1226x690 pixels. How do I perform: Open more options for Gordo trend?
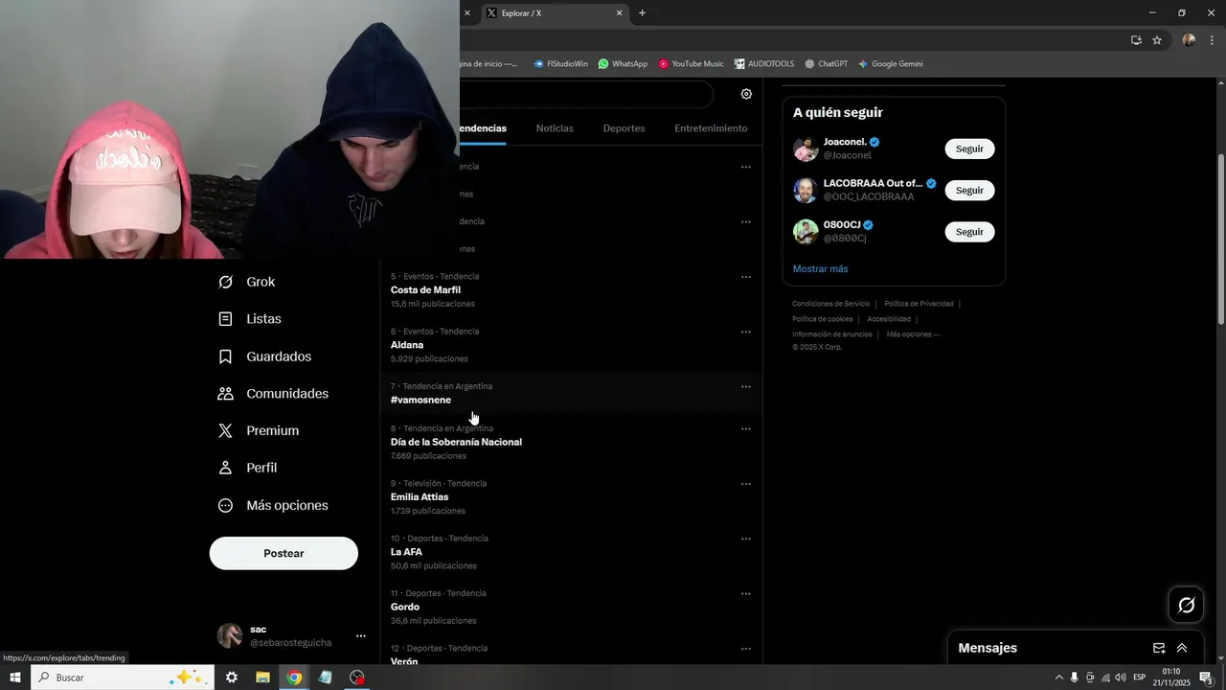745,594
